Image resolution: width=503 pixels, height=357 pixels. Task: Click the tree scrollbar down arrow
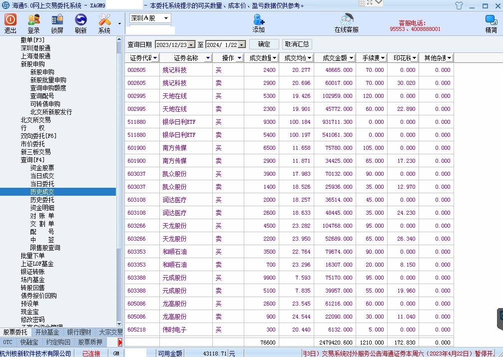119,324
